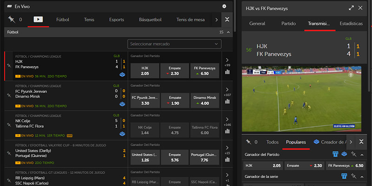The image size is (372, 186).
Task: Collapse the En Vivo sports tab bar
Action: tap(227, 20)
